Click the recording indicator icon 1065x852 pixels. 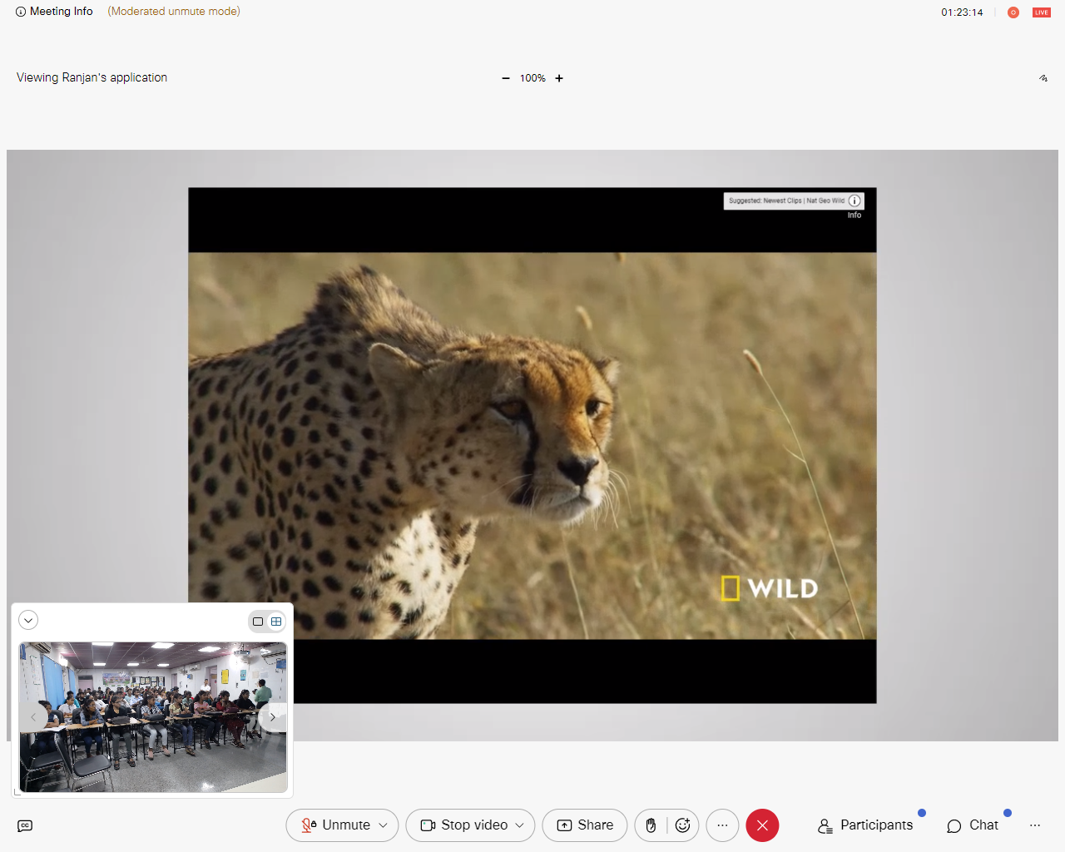[x=1013, y=12]
